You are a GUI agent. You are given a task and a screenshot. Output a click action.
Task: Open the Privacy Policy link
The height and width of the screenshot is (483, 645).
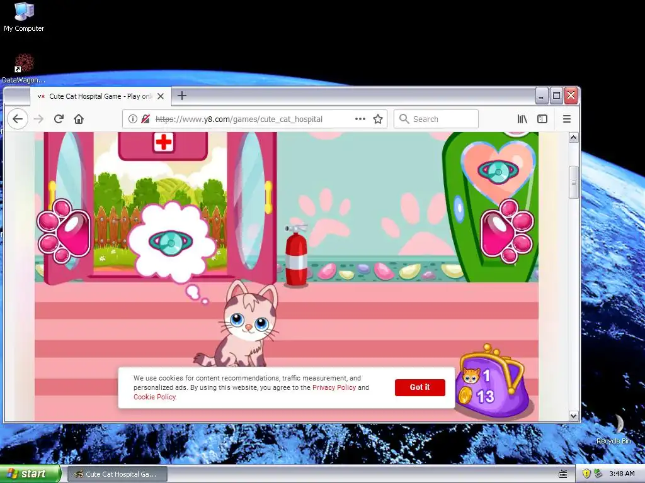pyautogui.click(x=334, y=387)
